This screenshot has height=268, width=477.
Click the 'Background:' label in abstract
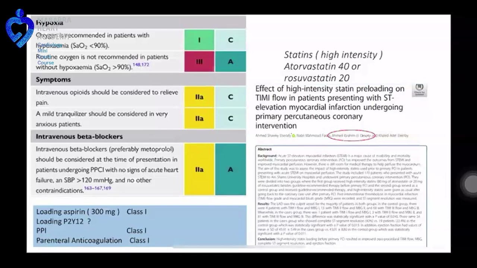pyautogui.click(x=268, y=156)
